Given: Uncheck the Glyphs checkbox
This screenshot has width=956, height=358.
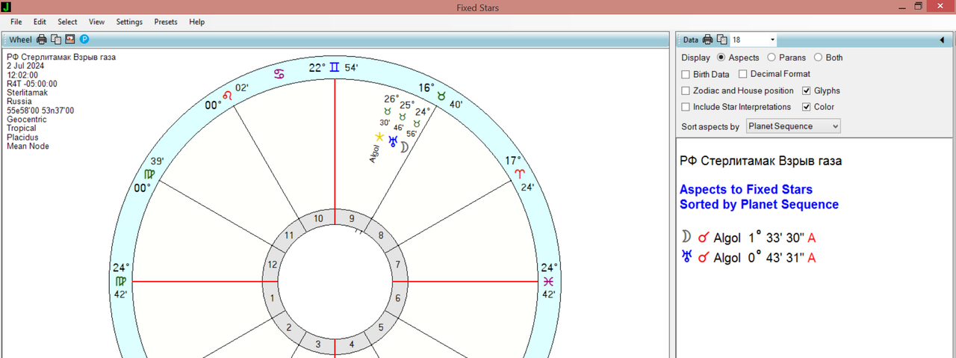Looking at the screenshot, I should 807,90.
